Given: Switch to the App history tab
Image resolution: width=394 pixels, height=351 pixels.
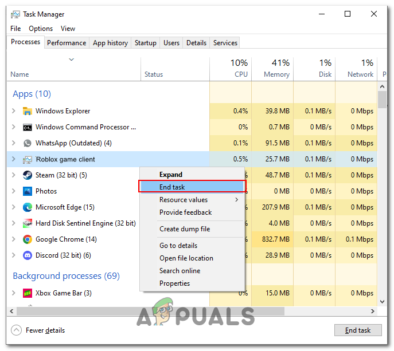Looking at the screenshot, I should [x=110, y=43].
